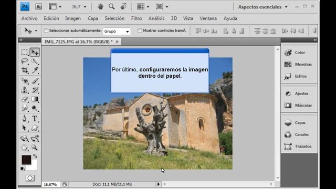Open the Grupo dropdown
This screenshot has width=336, height=189.
(x=117, y=31)
